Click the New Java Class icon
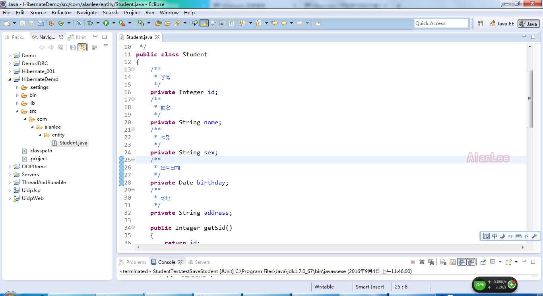 pos(61,23)
